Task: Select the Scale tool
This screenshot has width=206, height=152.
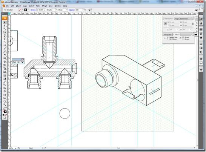Action: [5, 58]
